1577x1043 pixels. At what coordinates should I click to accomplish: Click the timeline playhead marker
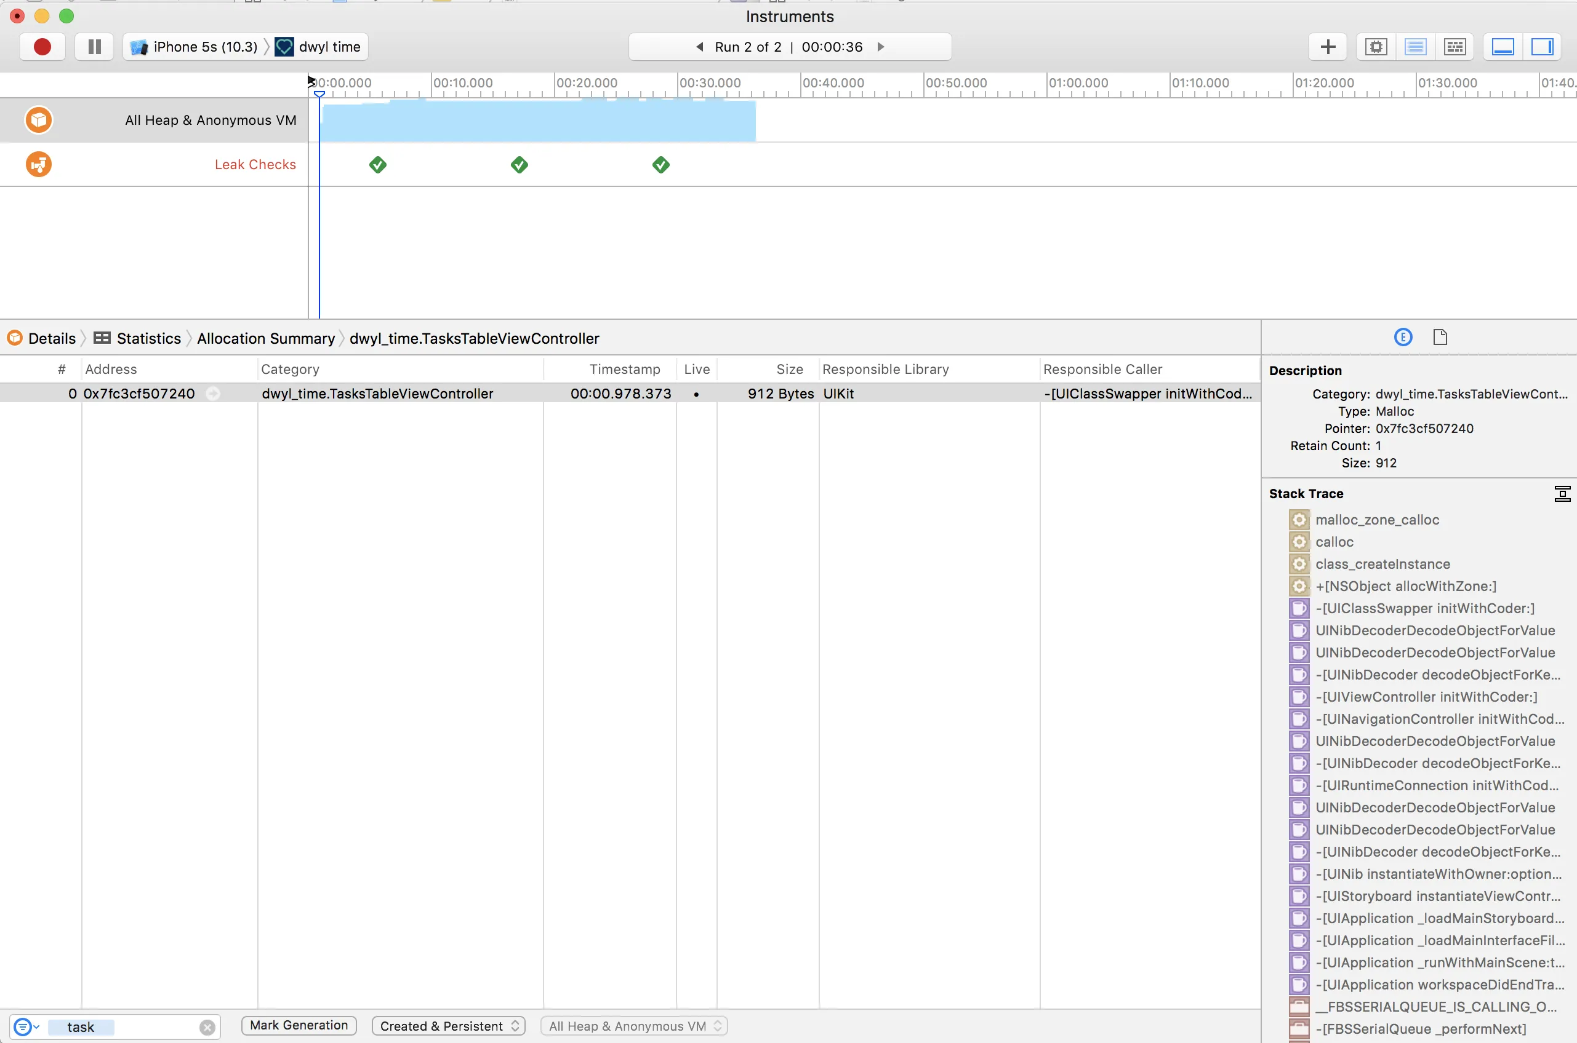(319, 94)
